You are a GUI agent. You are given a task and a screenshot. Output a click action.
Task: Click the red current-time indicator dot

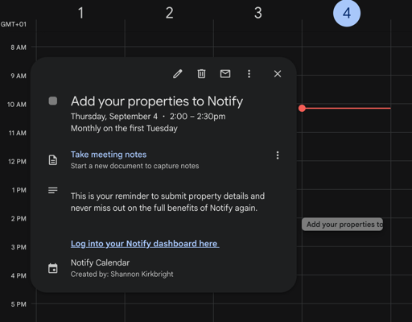pos(302,108)
